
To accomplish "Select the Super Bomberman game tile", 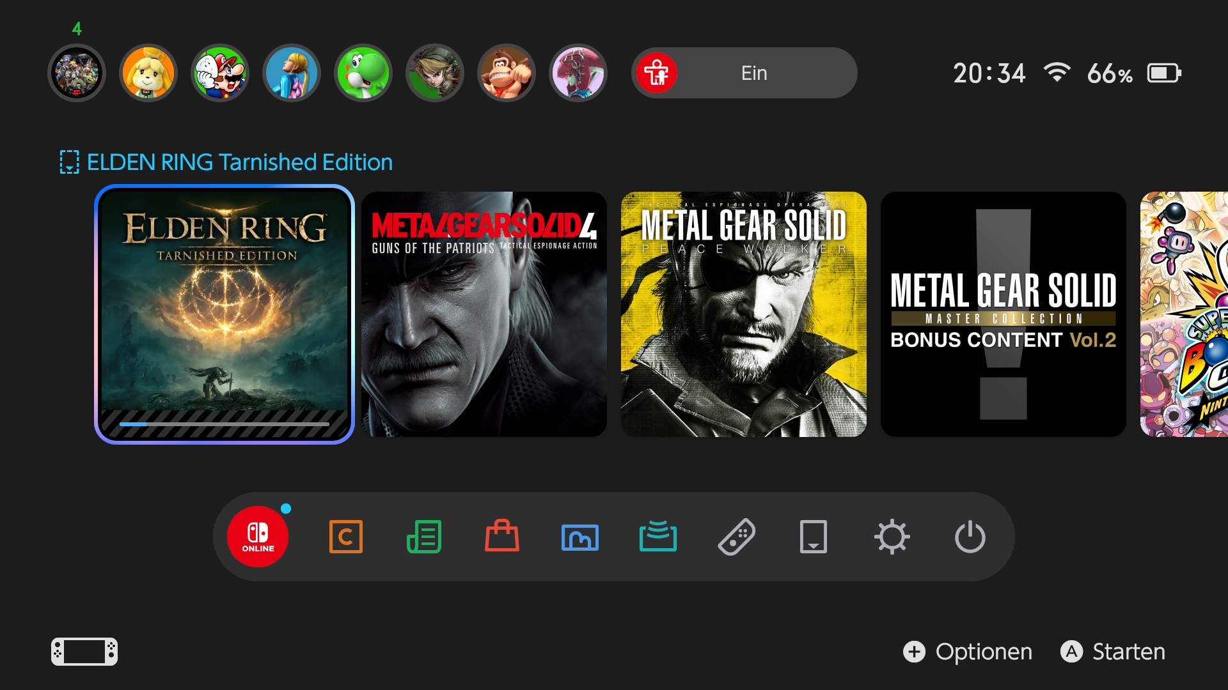I will 1184,314.
